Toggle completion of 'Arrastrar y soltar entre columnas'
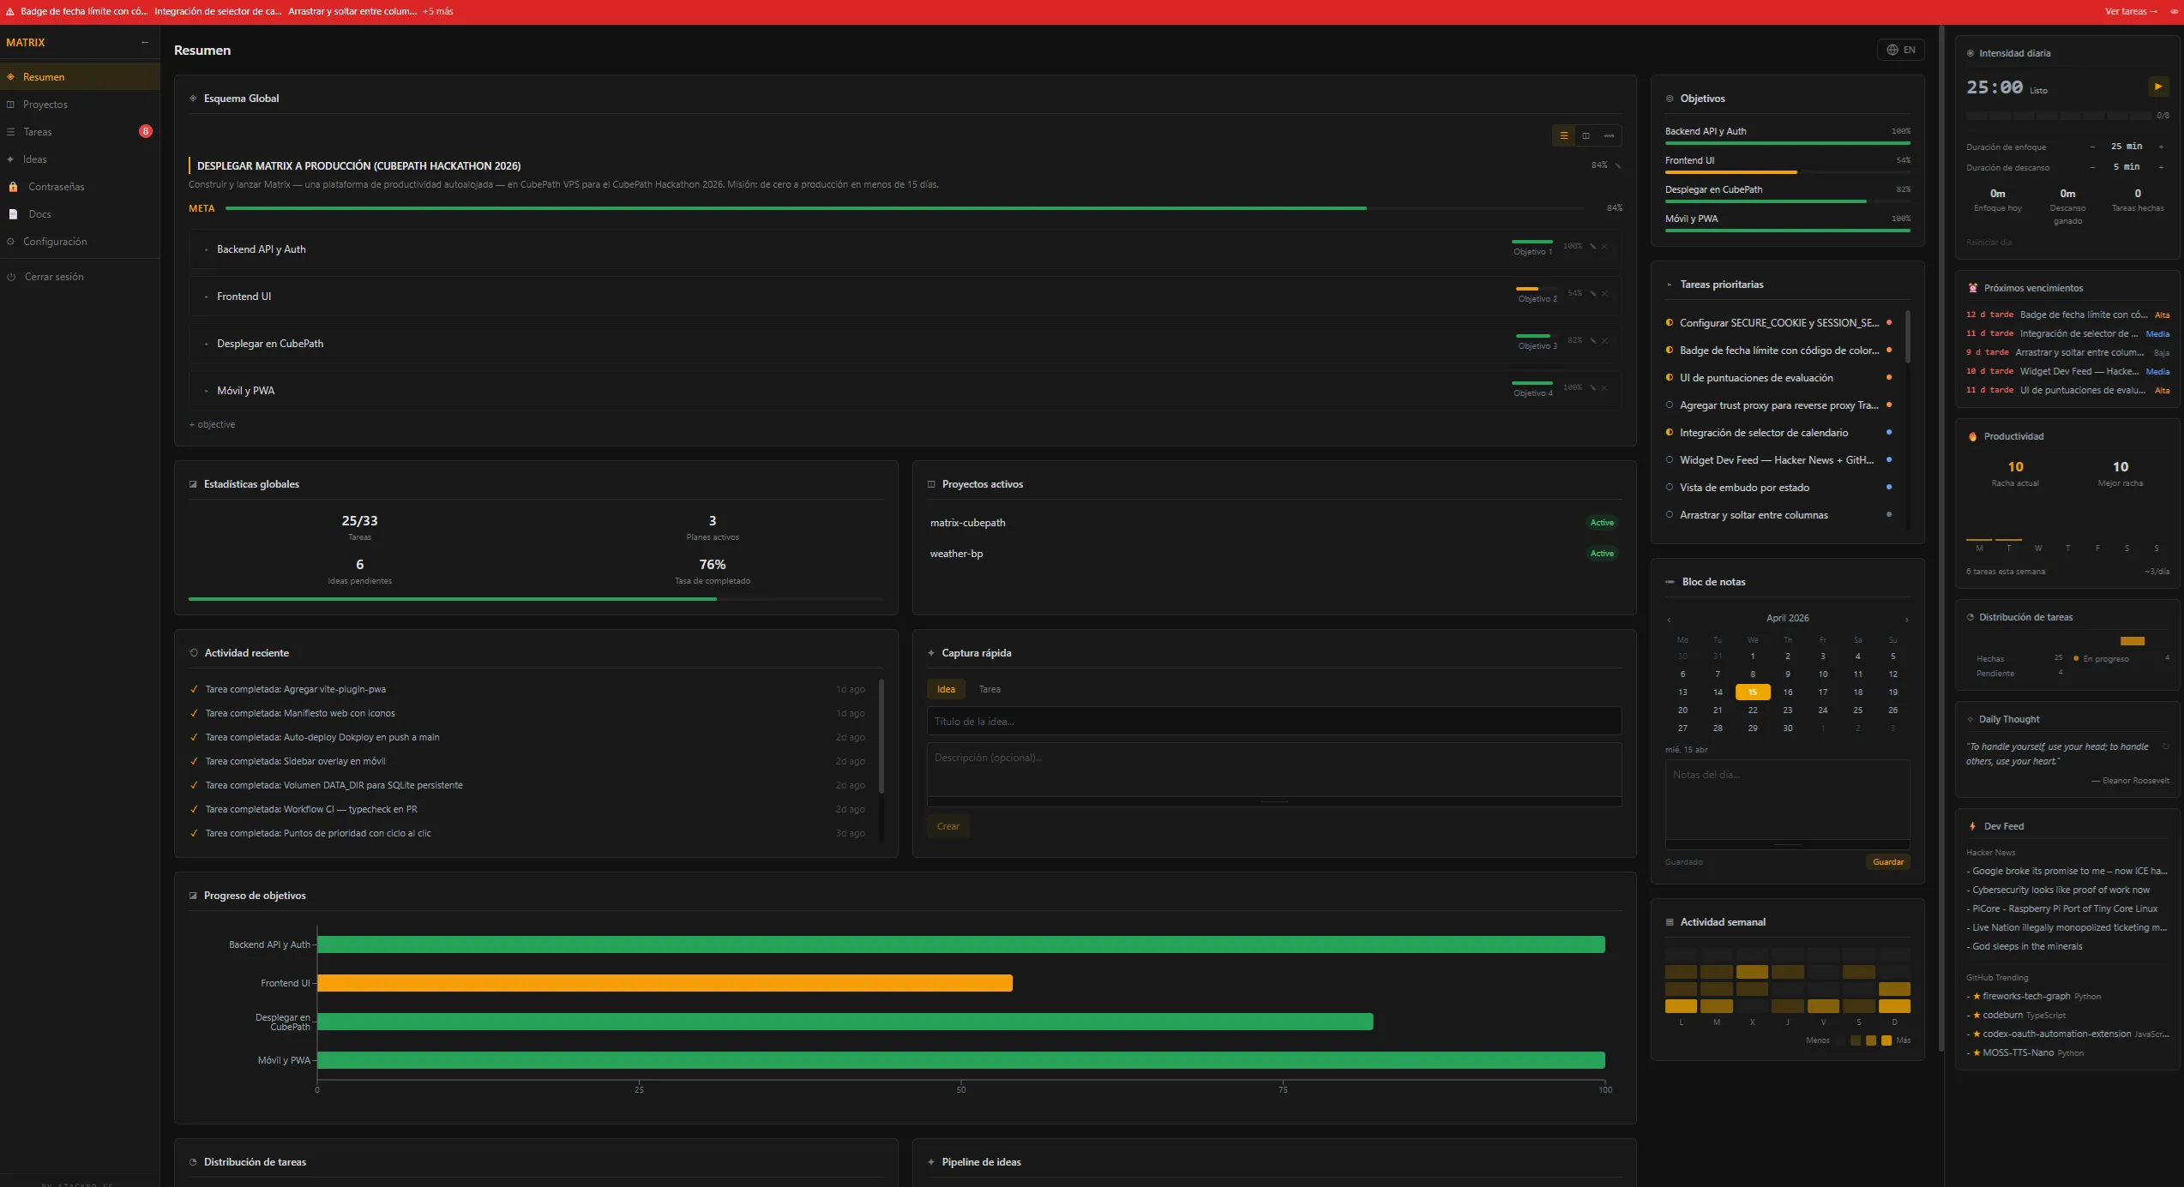Image resolution: width=2184 pixels, height=1187 pixels. (1670, 514)
